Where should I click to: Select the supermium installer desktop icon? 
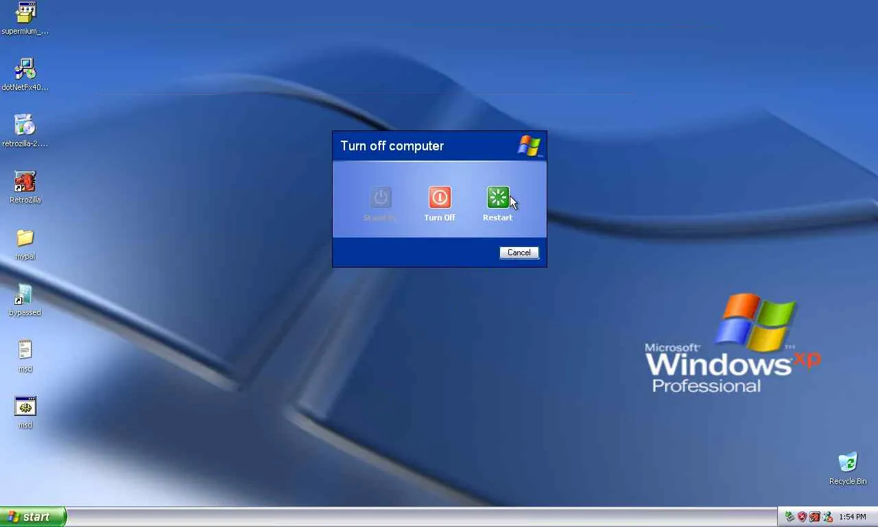pyautogui.click(x=25, y=12)
